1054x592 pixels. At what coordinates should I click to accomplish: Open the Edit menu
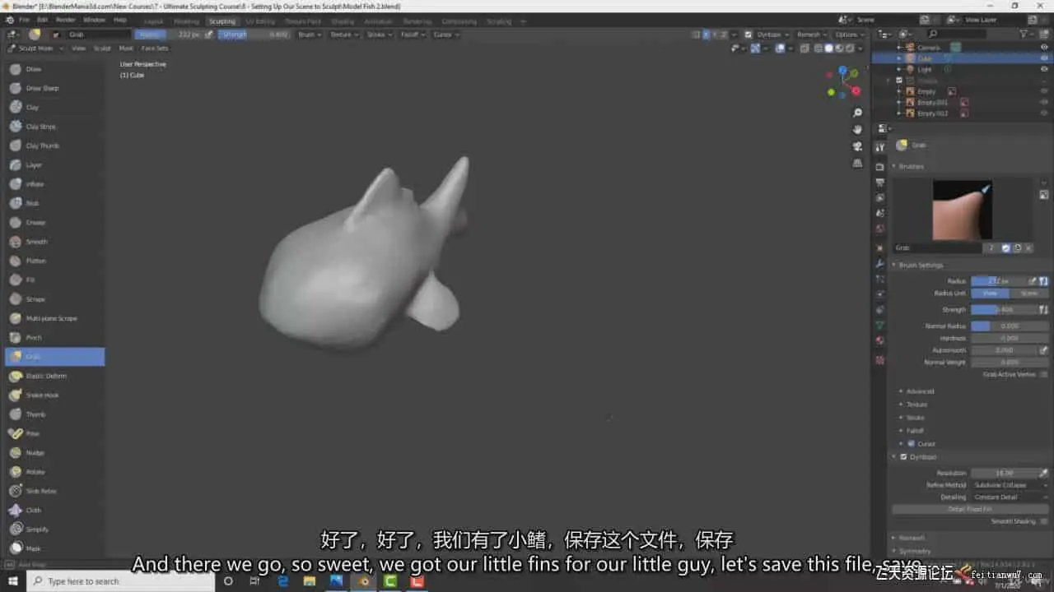(x=42, y=19)
